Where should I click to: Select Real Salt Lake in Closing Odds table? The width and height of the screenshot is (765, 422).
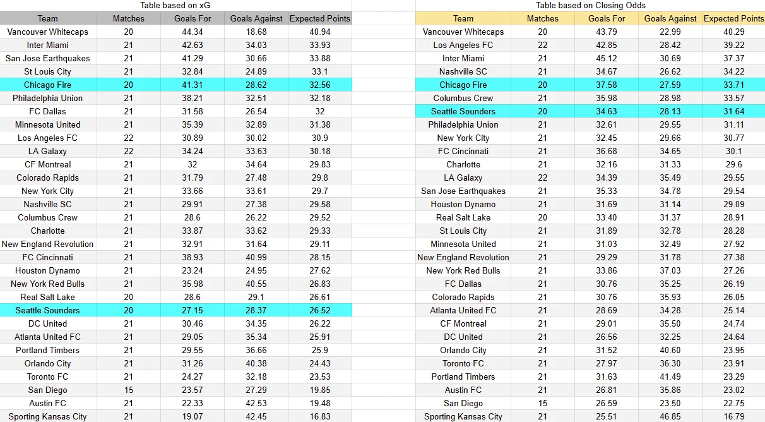point(463,217)
